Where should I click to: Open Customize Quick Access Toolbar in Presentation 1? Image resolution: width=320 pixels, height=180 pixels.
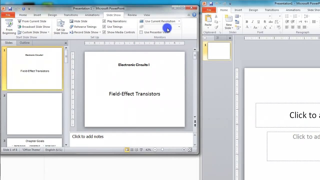[29, 9]
